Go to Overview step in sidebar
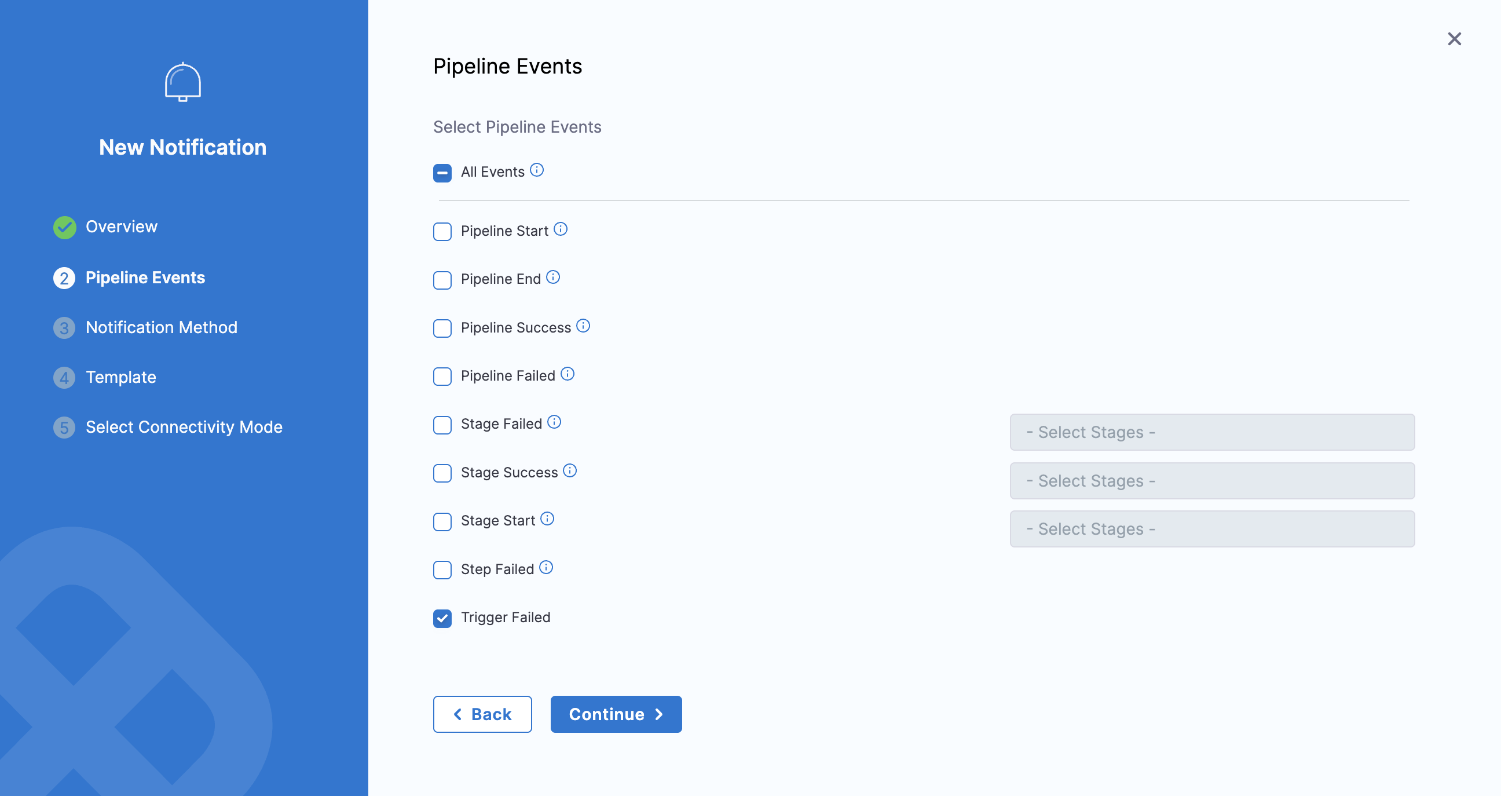The height and width of the screenshot is (796, 1501). coord(121,227)
